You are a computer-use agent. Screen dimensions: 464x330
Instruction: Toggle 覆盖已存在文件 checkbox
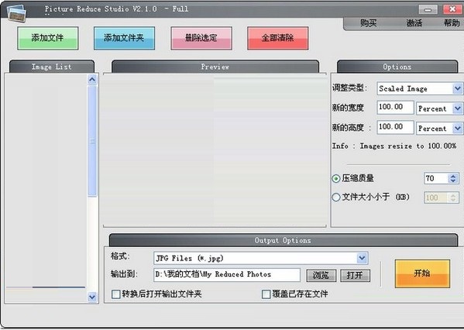point(266,294)
